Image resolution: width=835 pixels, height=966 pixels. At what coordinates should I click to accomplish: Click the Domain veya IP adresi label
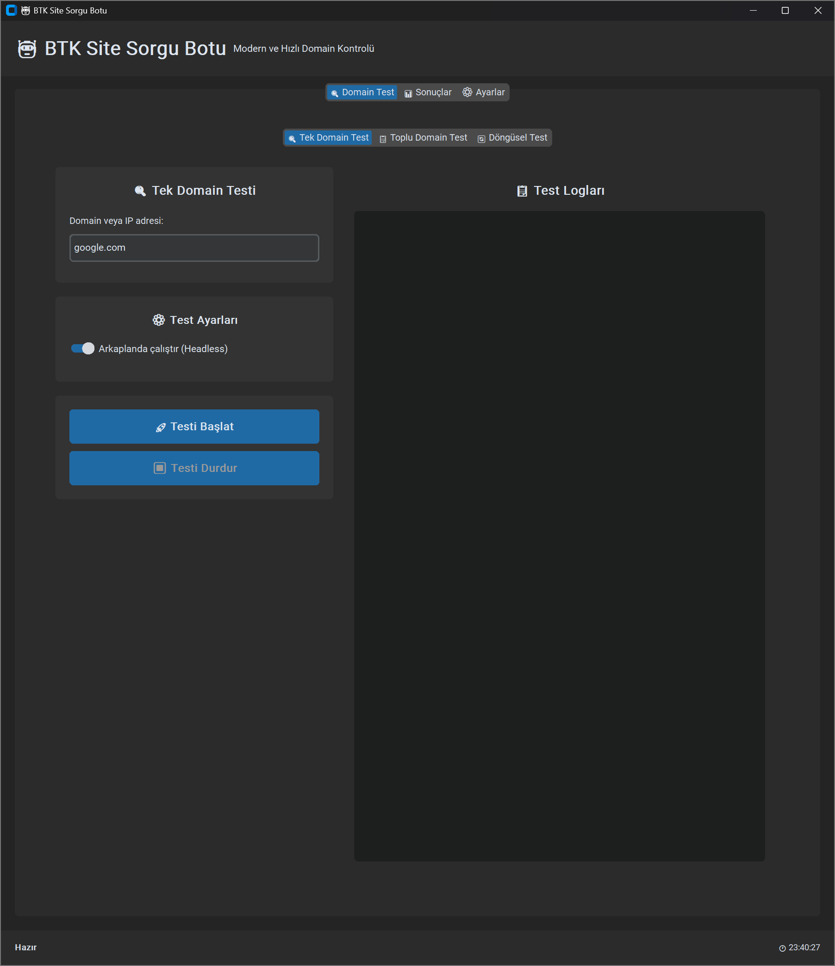coord(116,221)
